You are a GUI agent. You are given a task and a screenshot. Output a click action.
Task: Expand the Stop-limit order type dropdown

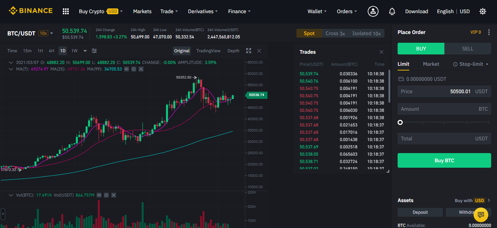click(471, 64)
